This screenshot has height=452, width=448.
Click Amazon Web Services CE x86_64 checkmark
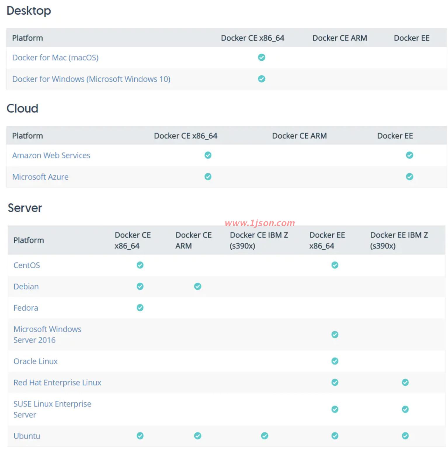[x=208, y=155]
